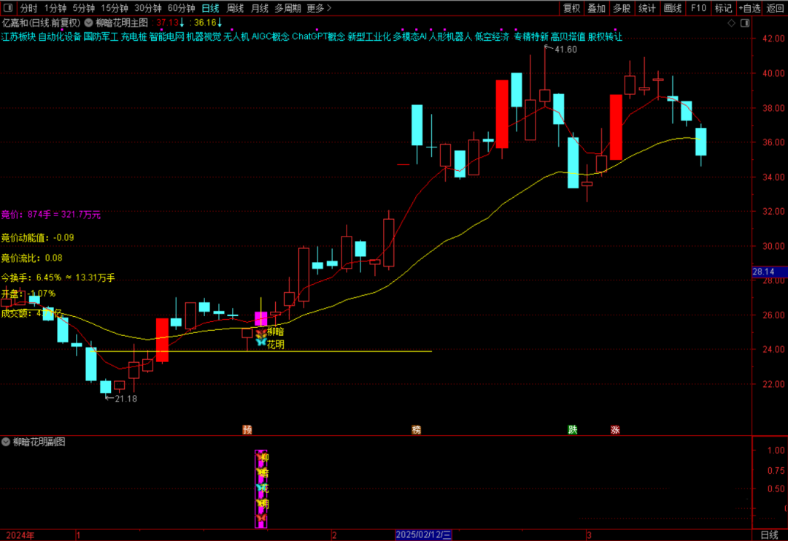The width and height of the screenshot is (788, 541).
Task: Select the 周线 weekly period
Action: [235, 8]
